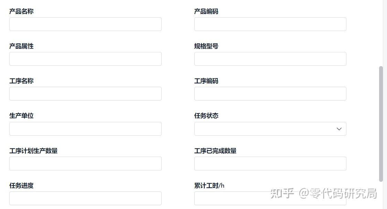The width and height of the screenshot is (387, 209).
Task: Click the 工序编码 input field
Action: pos(270,94)
